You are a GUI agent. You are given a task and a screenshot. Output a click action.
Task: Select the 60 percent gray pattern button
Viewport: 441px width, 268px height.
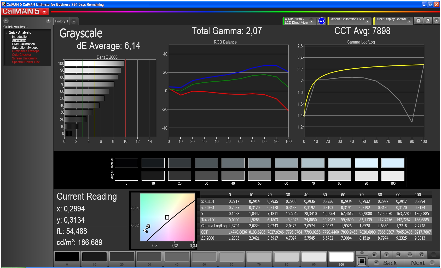point(231,259)
